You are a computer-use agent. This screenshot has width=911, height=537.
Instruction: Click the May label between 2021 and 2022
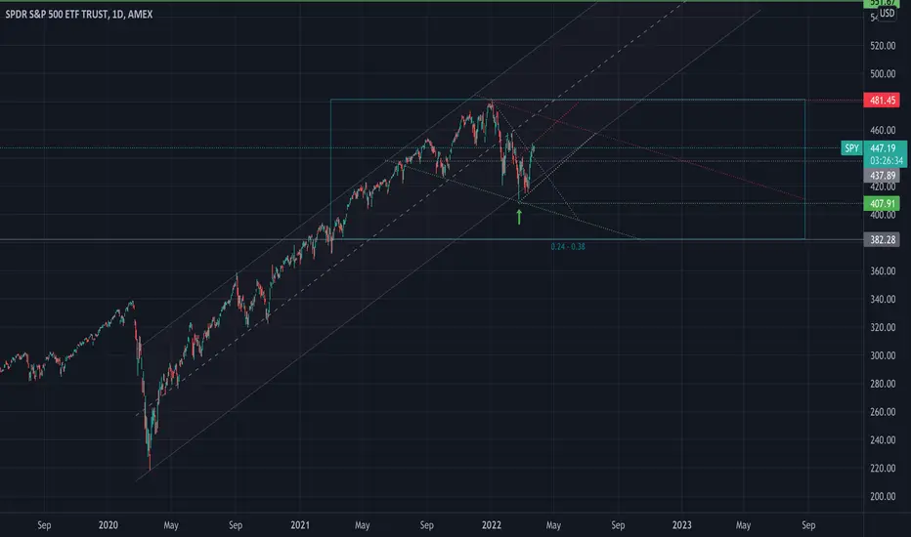pos(362,525)
